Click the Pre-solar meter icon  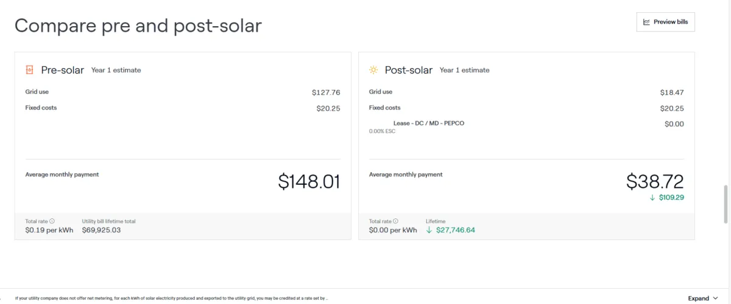point(30,70)
